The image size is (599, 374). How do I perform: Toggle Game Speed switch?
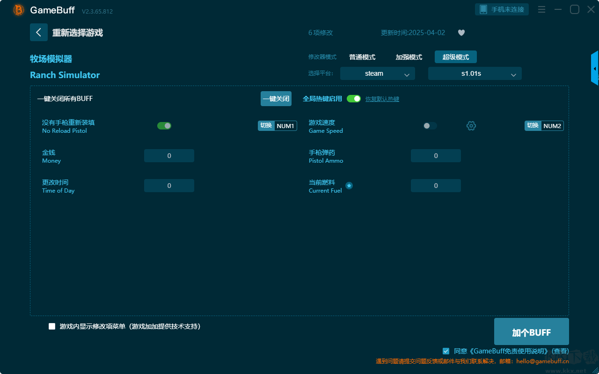(430, 126)
